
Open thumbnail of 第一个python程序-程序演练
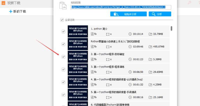coord(78,69)
